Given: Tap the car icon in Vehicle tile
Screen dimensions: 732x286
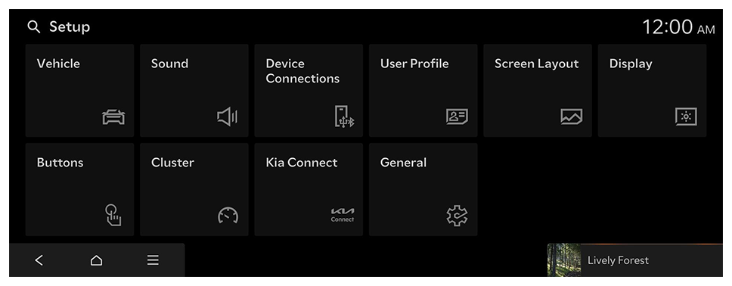Looking at the screenshot, I should 113,117.
